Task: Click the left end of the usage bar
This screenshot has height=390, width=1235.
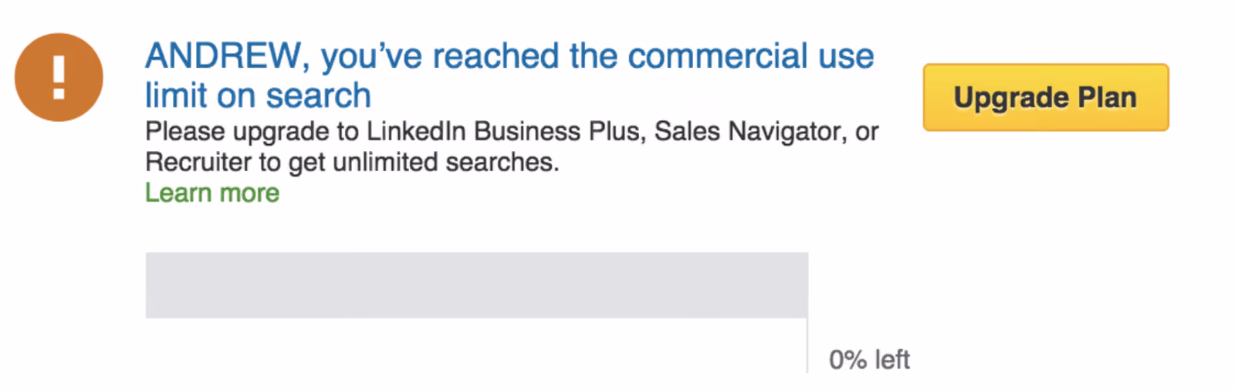Action: [151, 285]
